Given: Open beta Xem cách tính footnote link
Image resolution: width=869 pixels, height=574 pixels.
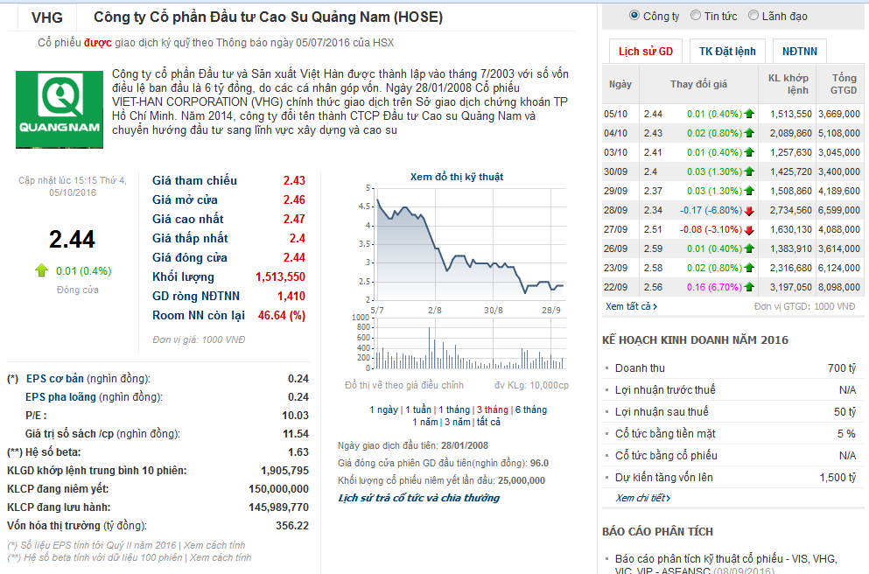Looking at the screenshot, I should click(221, 557).
